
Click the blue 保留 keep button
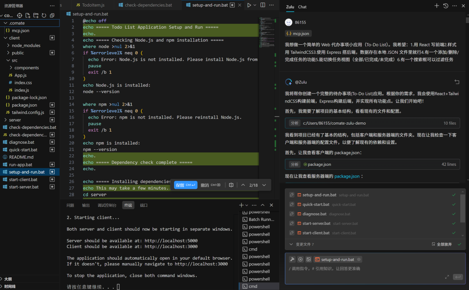(x=185, y=185)
